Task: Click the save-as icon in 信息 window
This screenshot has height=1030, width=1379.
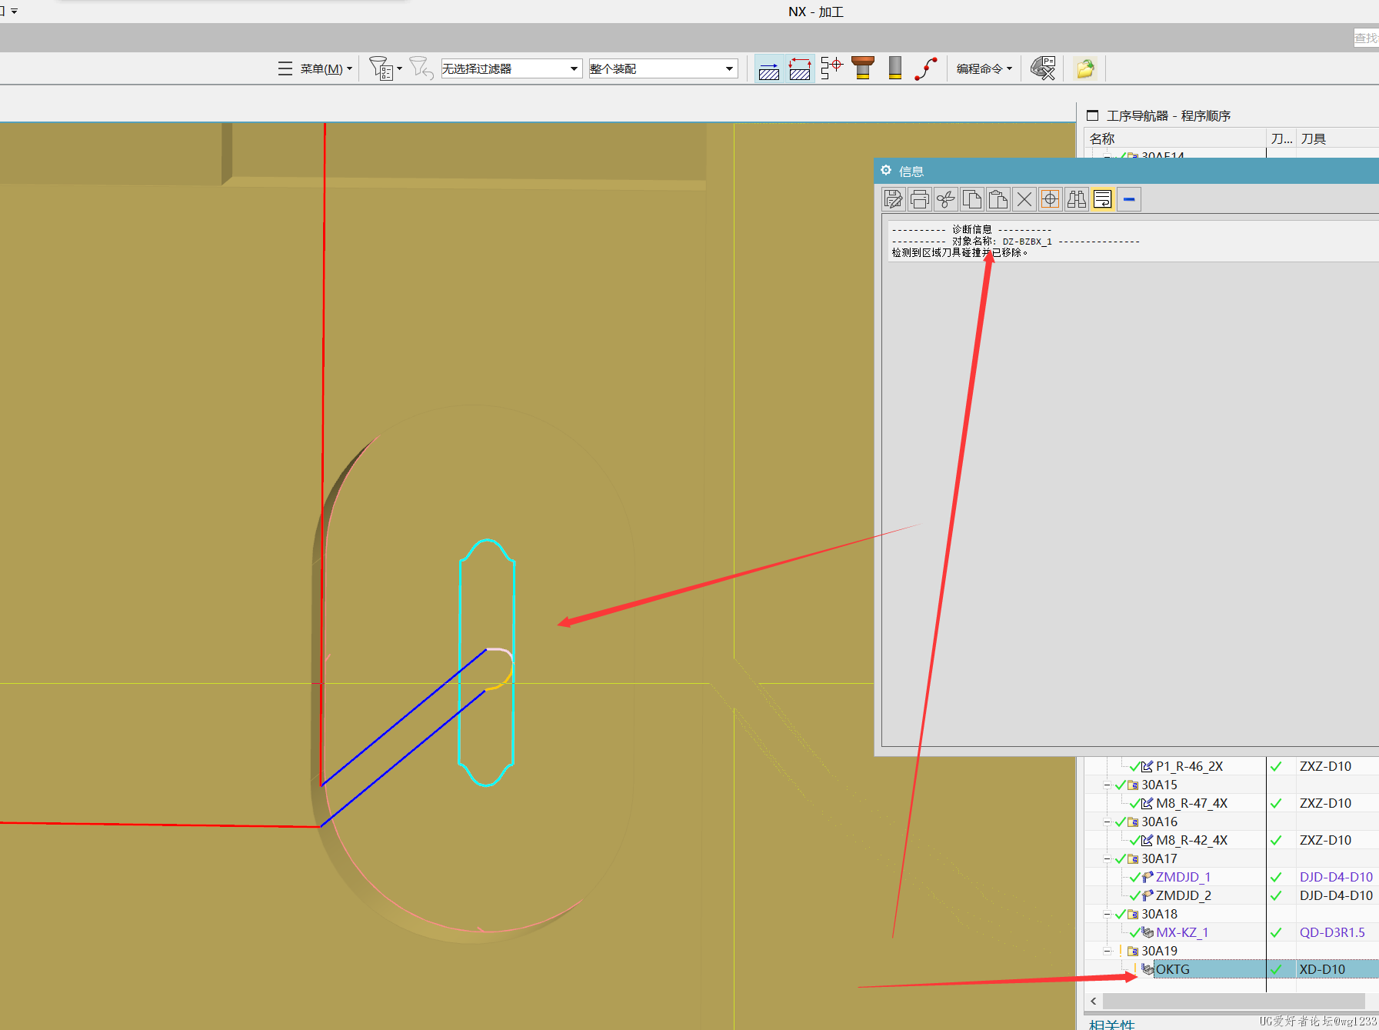Action: pos(894,200)
